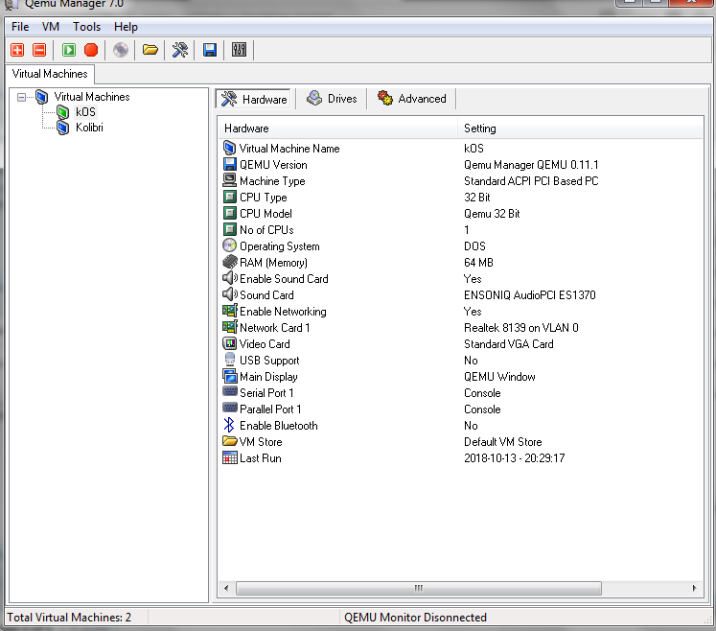Click the yellow open folder toolbar icon

pyautogui.click(x=150, y=50)
